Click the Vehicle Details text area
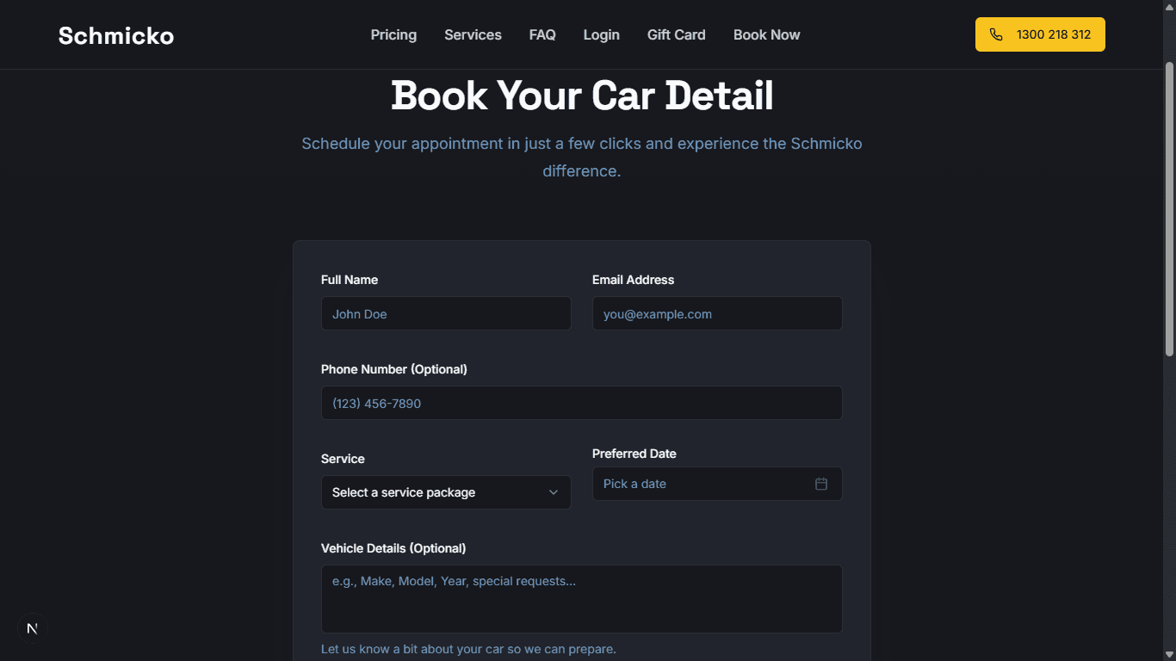The image size is (1176, 661). 581,598
